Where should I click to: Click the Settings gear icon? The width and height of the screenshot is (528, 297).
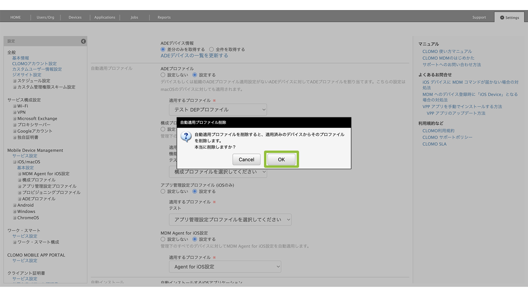502,18
